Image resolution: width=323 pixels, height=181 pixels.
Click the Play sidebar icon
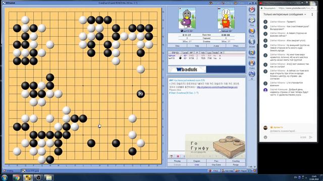252,21
